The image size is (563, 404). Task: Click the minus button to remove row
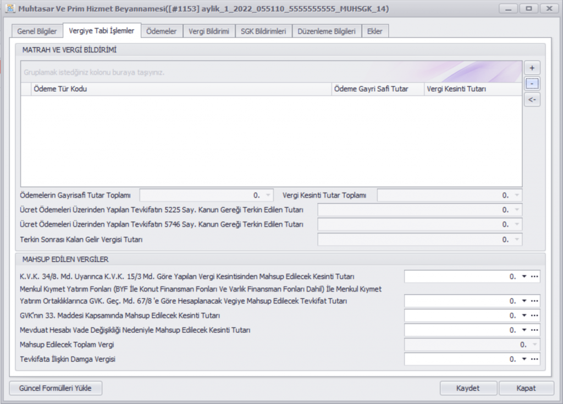coord(532,84)
